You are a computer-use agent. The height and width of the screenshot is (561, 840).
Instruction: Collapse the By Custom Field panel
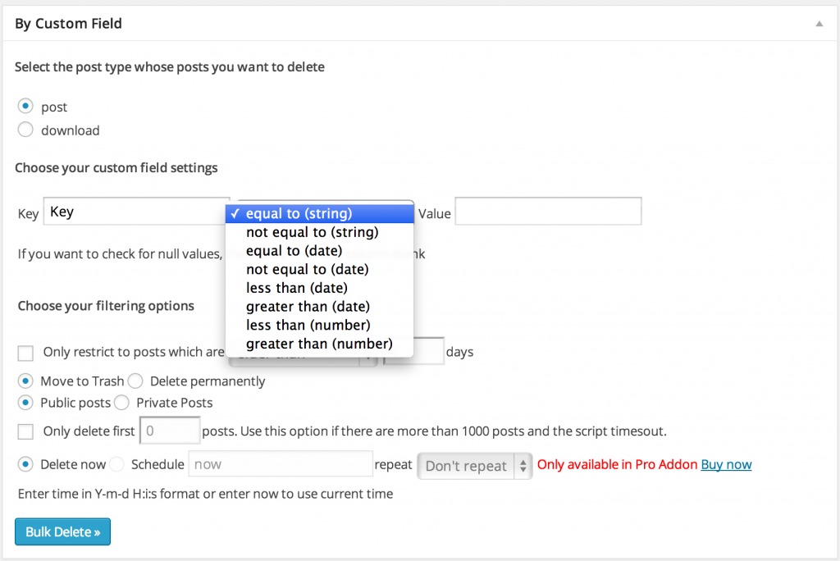(x=818, y=24)
